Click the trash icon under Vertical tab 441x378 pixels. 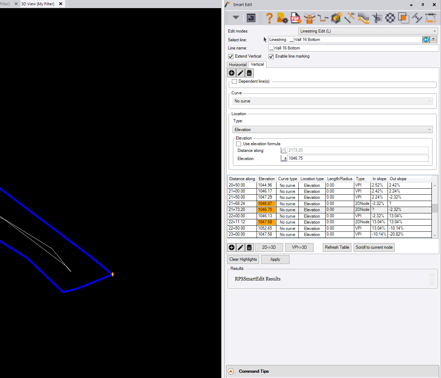[x=249, y=73]
